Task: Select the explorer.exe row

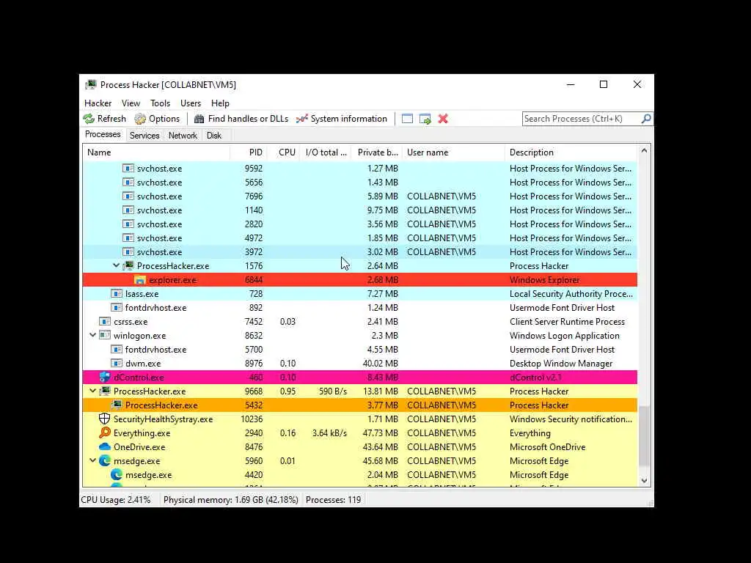Action: click(359, 279)
